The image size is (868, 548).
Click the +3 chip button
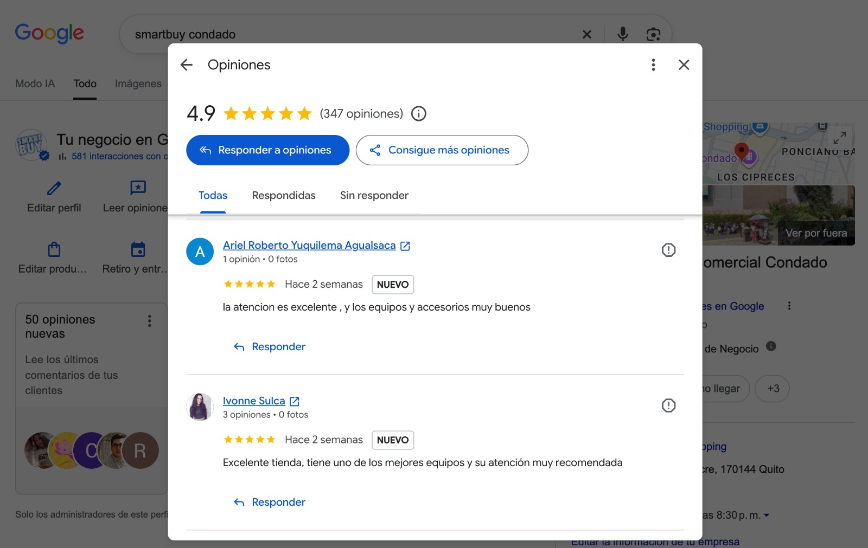click(772, 389)
